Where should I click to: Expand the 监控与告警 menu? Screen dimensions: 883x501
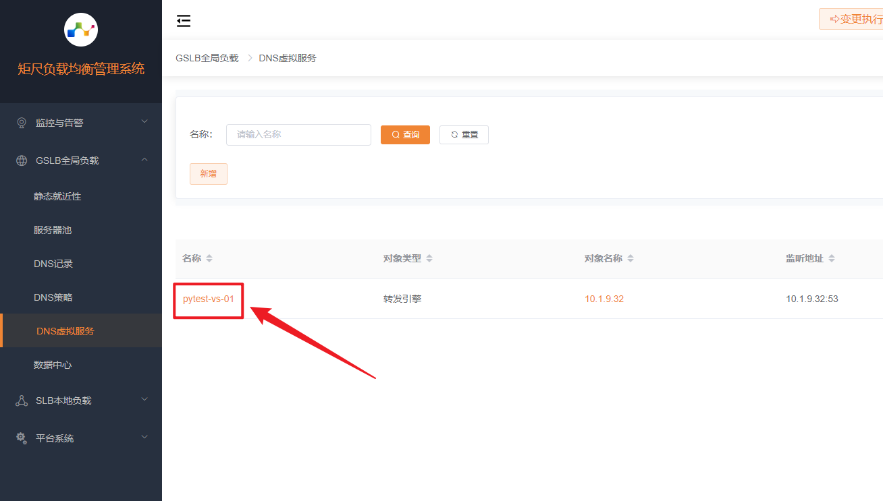pos(81,123)
